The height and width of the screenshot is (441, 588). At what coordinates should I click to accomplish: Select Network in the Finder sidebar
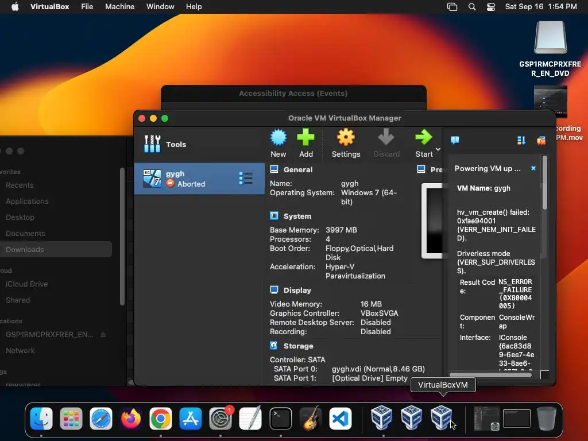pos(20,350)
